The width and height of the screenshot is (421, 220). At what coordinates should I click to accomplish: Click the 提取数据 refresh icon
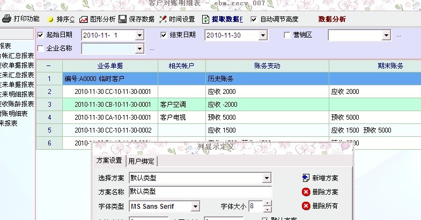click(205, 19)
